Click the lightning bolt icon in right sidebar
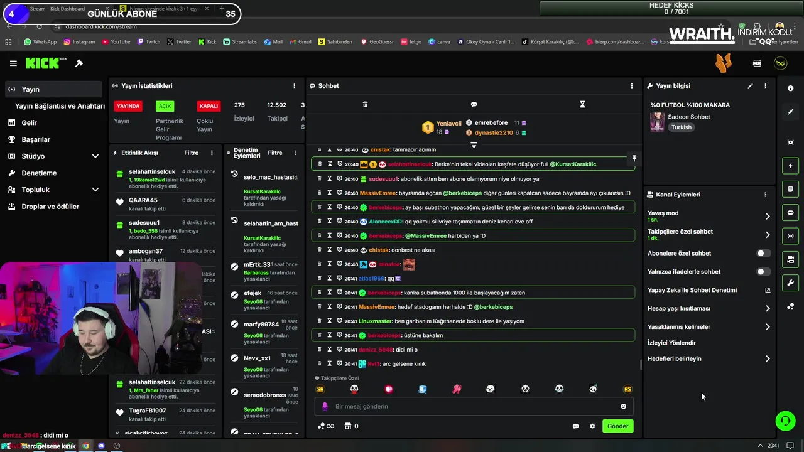This screenshot has width=804, height=452. [x=790, y=166]
